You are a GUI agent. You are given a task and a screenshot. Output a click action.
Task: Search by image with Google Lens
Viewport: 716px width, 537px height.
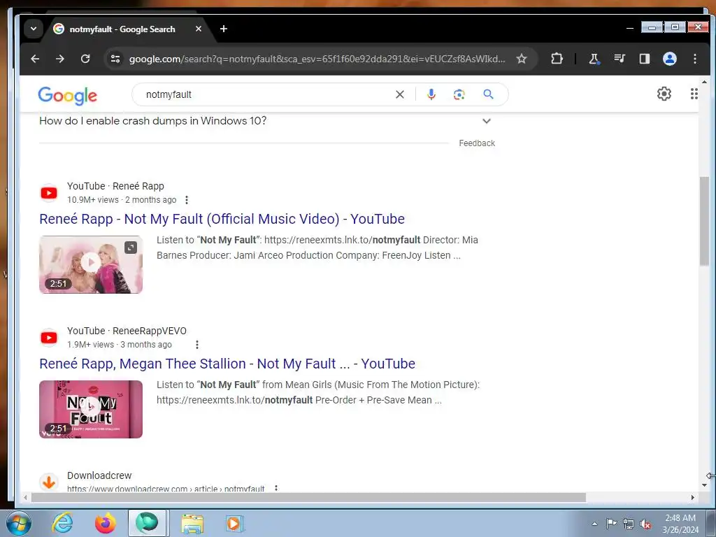(459, 94)
